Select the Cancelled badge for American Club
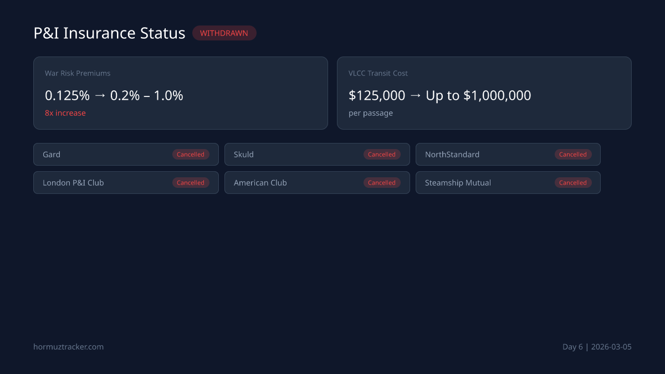 (x=382, y=182)
